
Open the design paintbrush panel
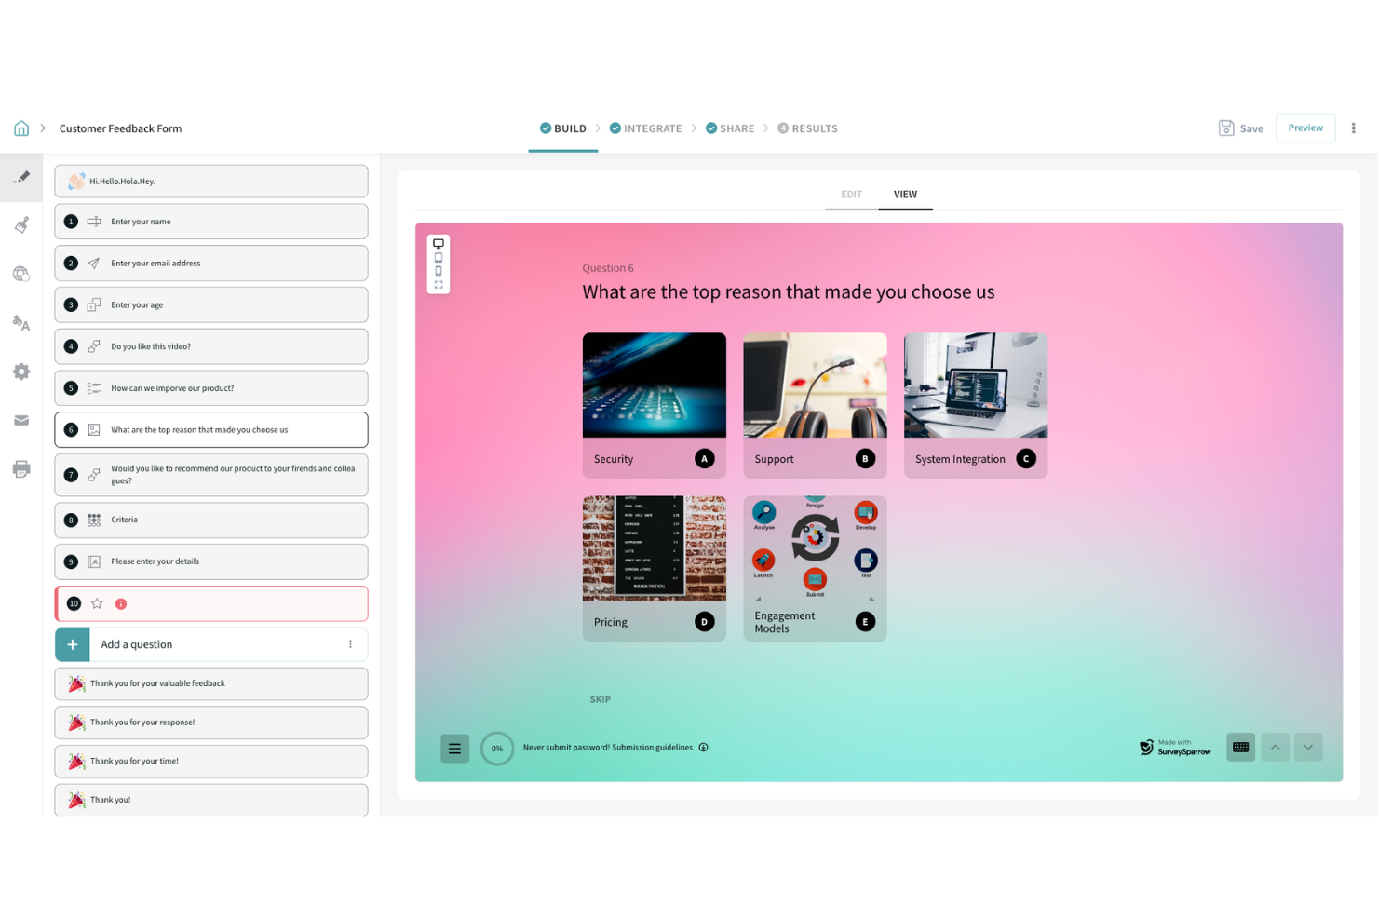(20, 224)
